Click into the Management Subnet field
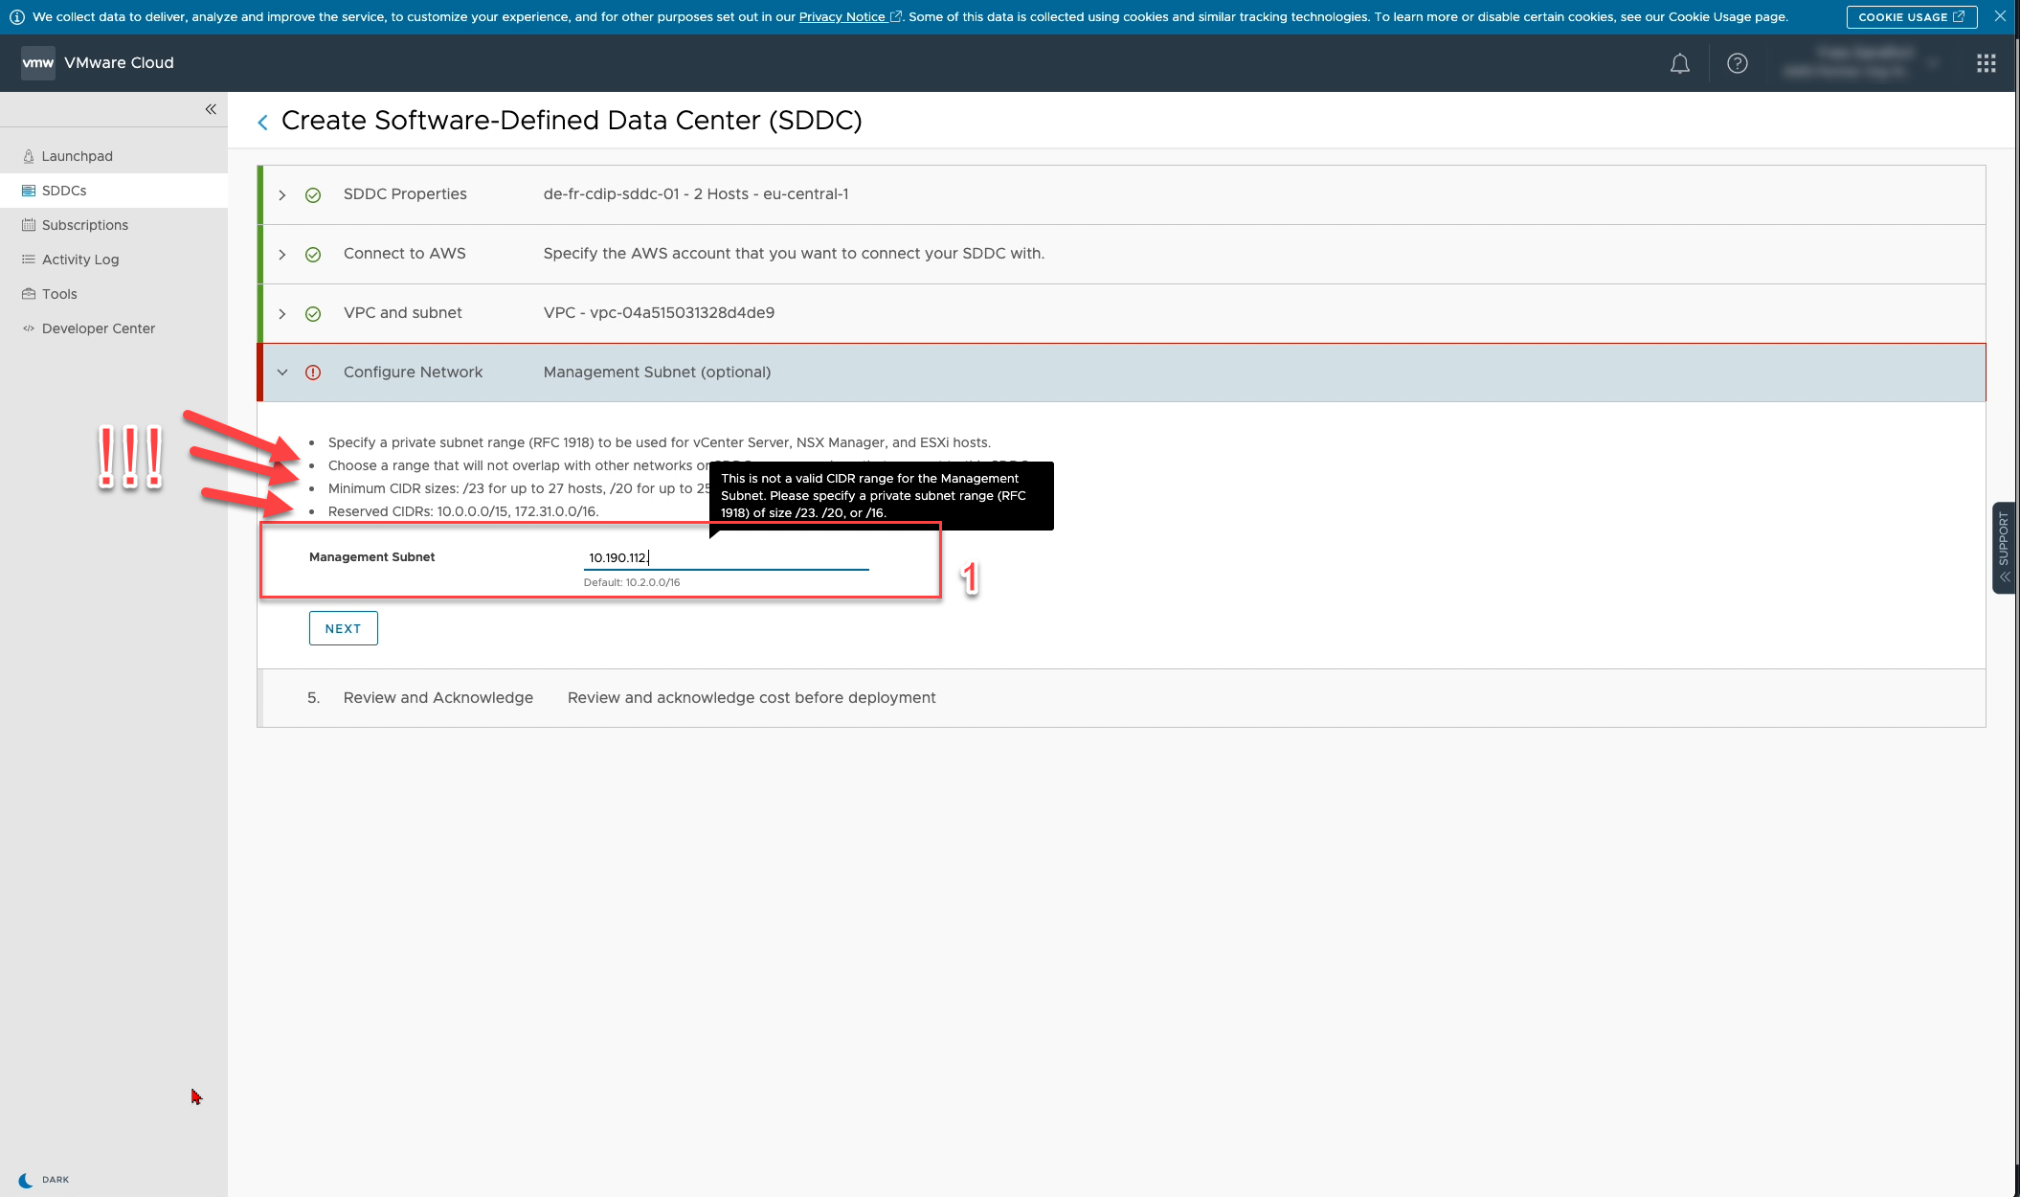 tap(726, 557)
